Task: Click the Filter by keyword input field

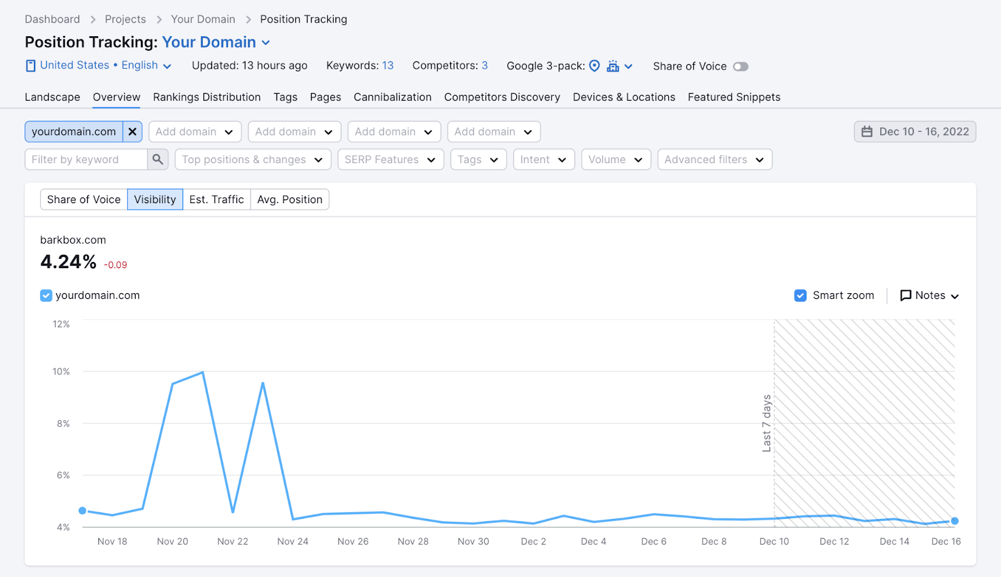Action: click(x=88, y=159)
